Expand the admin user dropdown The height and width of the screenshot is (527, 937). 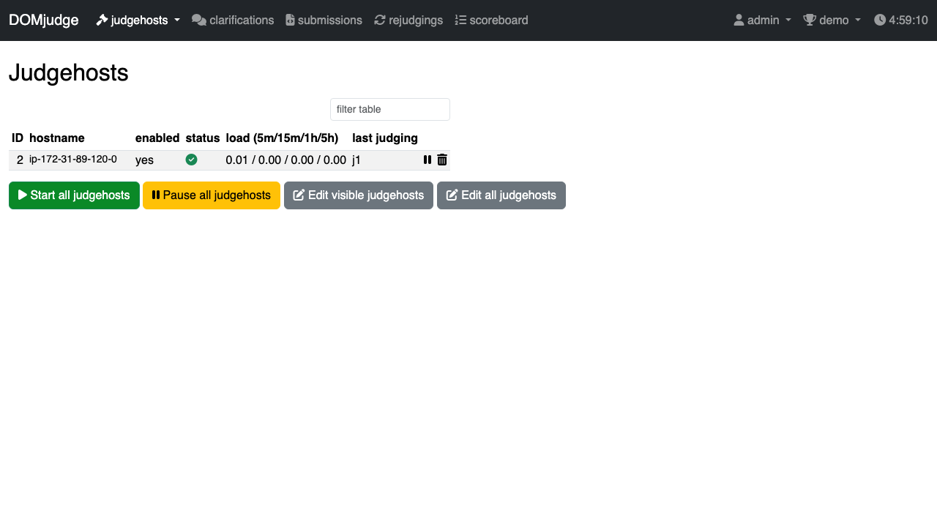762,20
